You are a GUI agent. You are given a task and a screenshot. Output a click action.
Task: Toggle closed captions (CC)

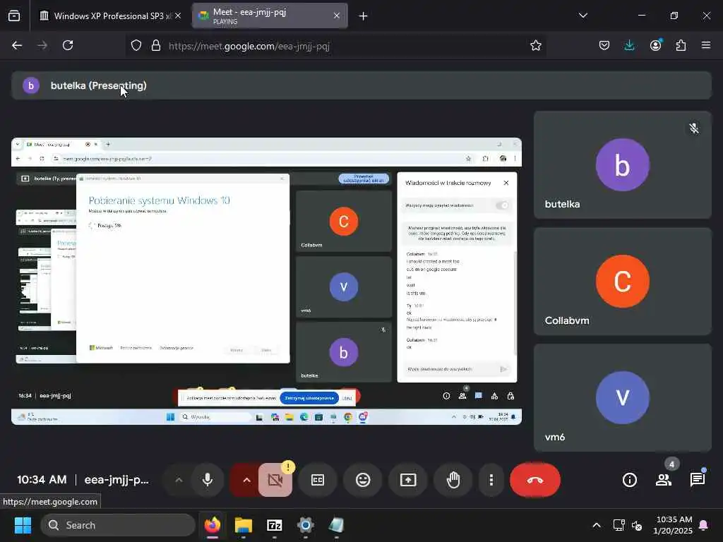tap(318, 480)
